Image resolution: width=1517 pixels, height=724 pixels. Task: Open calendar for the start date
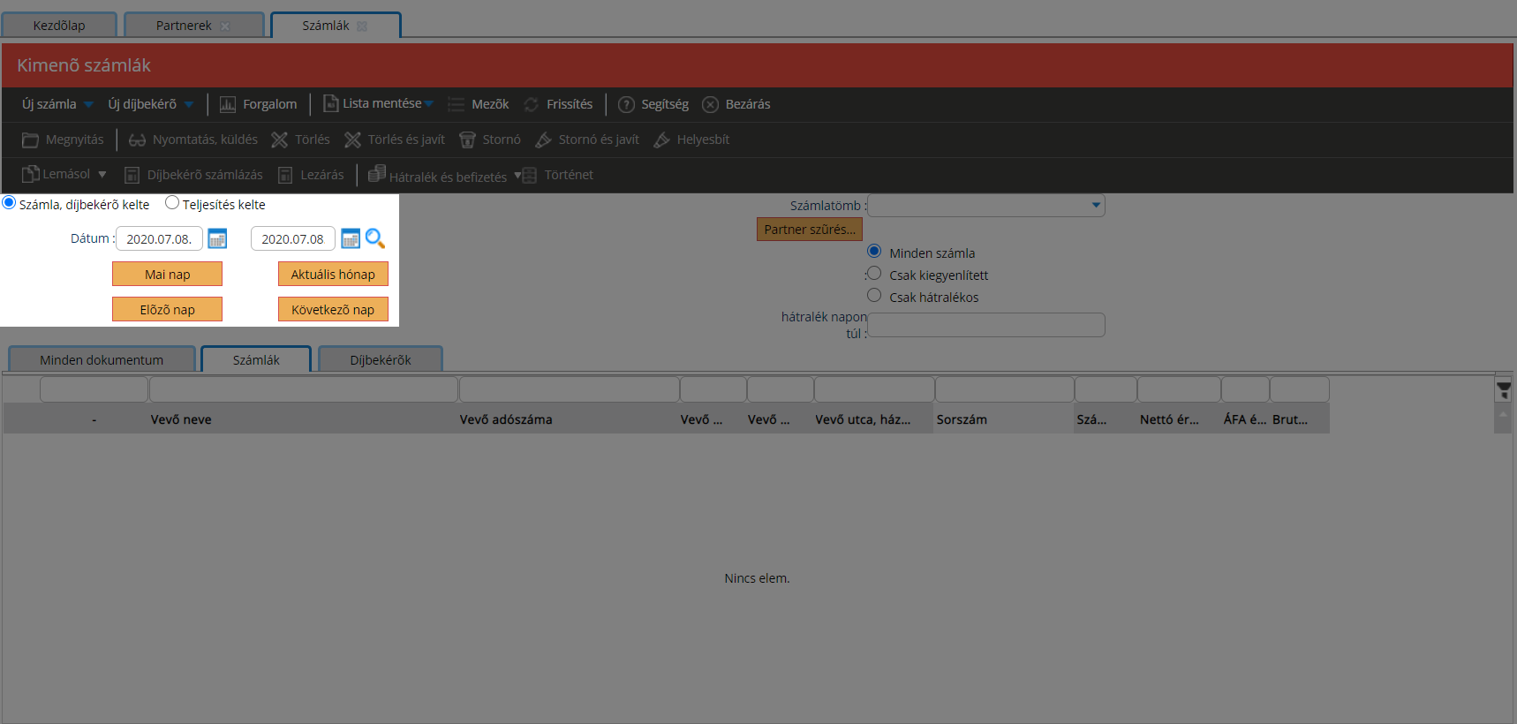[217, 238]
